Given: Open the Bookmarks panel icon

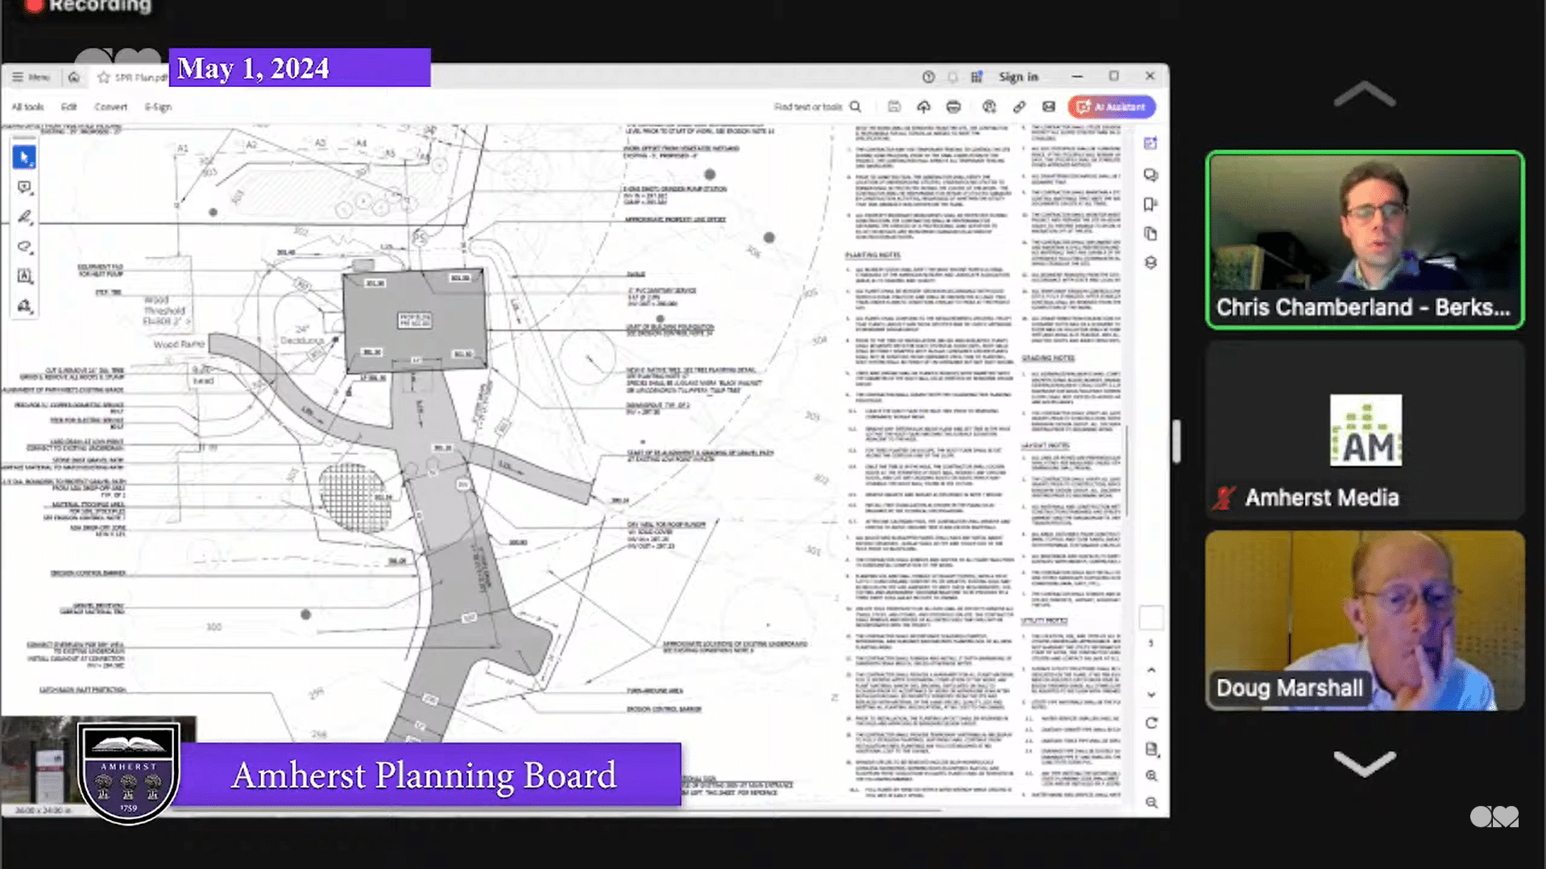Looking at the screenshot, I should point(1150,205).
